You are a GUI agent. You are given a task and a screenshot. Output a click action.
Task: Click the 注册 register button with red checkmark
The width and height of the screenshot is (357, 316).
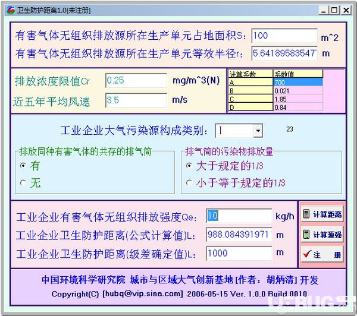(x=322, y=255)
